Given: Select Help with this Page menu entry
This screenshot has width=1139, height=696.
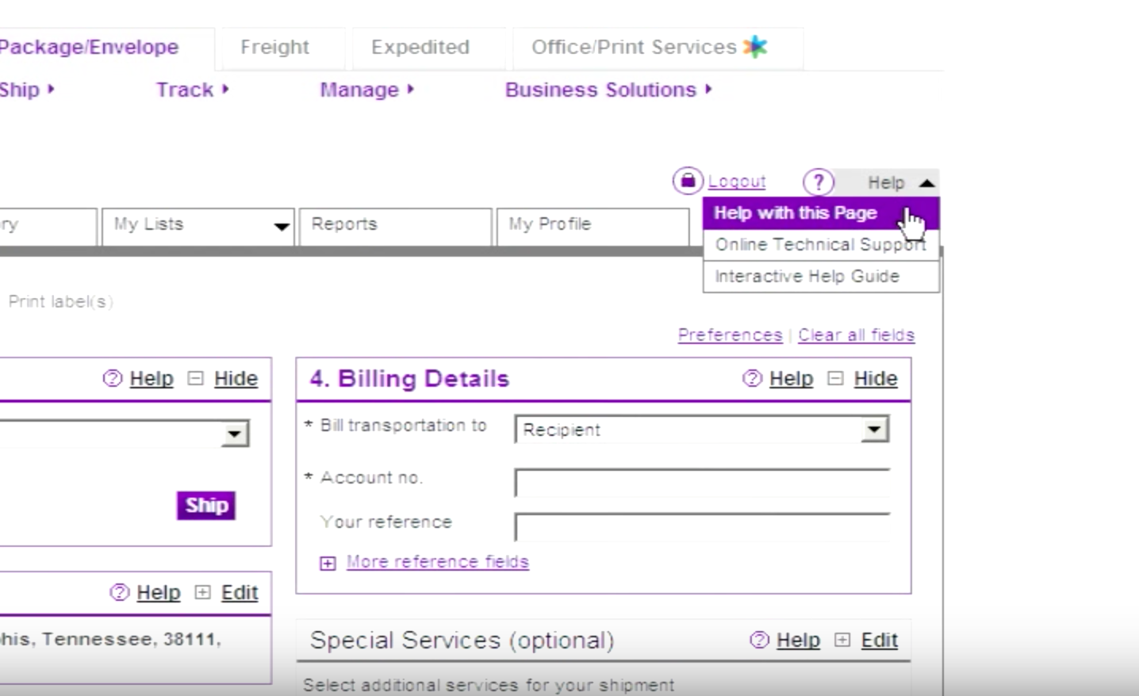Looking at the screenshot, I should pos(795,212).
